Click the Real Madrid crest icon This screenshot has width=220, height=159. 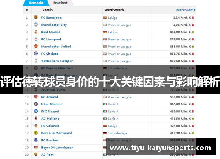pyautogui.click(x=36, y=32)
